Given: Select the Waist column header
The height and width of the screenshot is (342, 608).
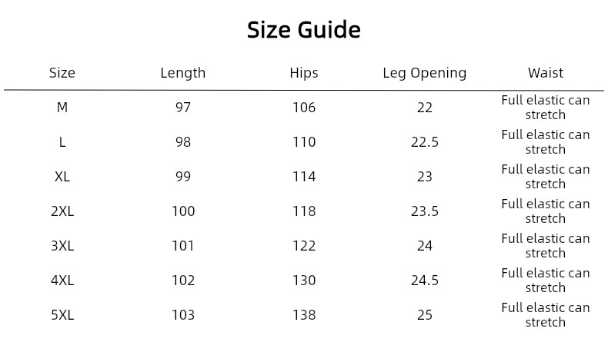Looking at the screenshot, I should tap(546, 73).
